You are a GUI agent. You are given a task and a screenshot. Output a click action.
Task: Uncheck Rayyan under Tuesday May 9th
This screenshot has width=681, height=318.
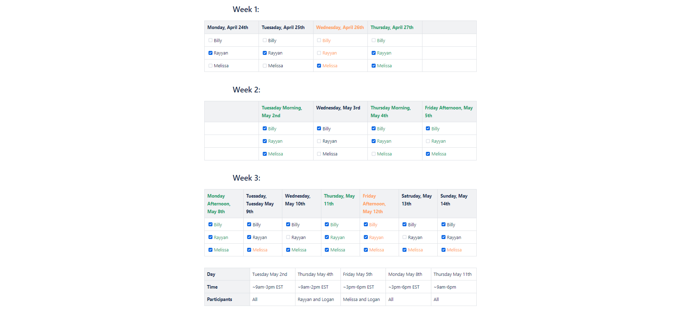click(x=249, y=237)
